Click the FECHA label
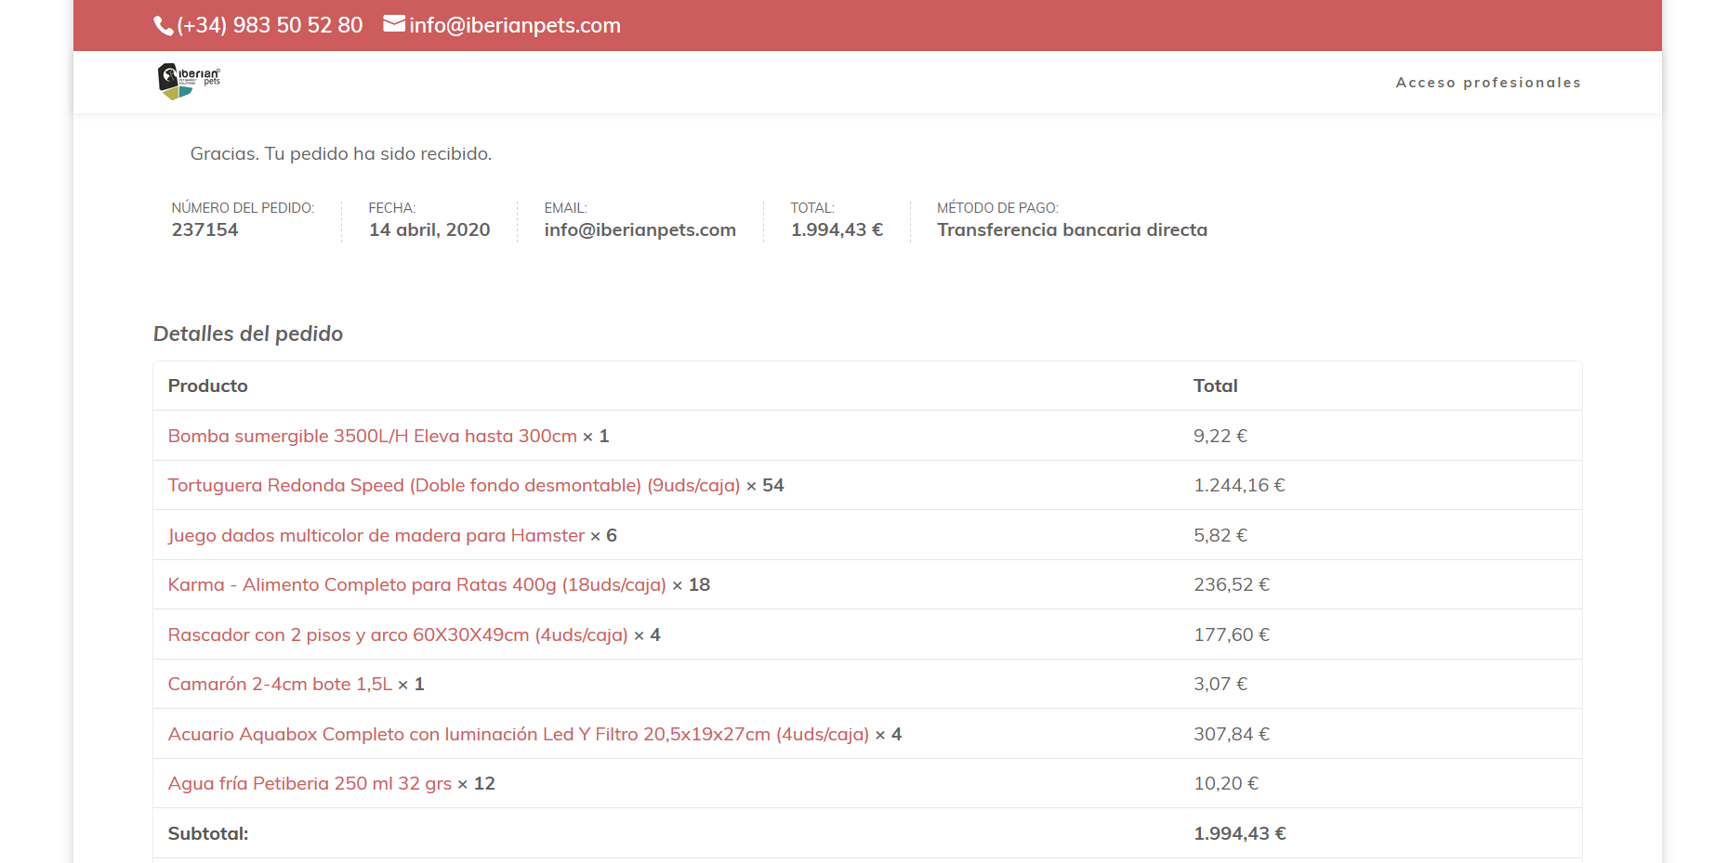Viewport: 1728px width, 863px height. 392,208
